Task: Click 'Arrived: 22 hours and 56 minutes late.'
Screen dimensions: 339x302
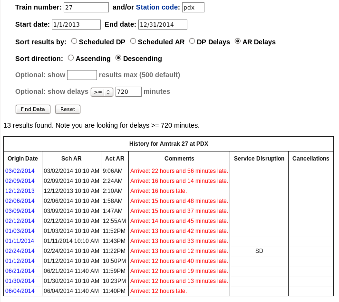Action: 179,171
